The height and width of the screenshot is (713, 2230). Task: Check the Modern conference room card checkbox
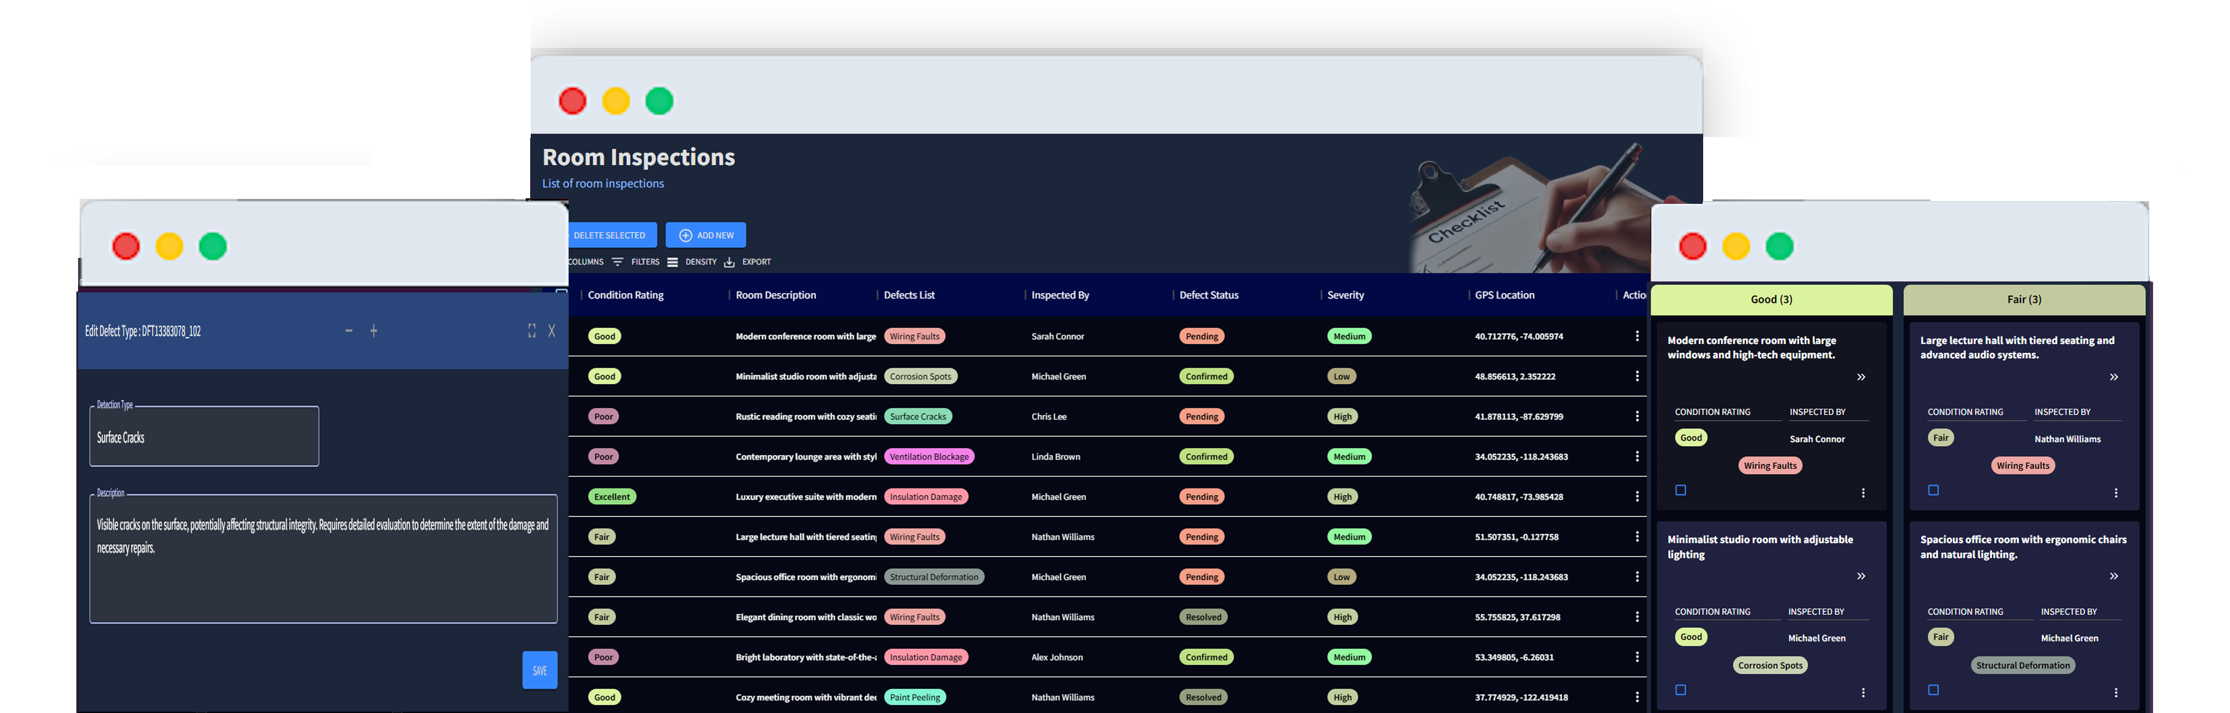pyautogui.click(x=1680, y=490)
